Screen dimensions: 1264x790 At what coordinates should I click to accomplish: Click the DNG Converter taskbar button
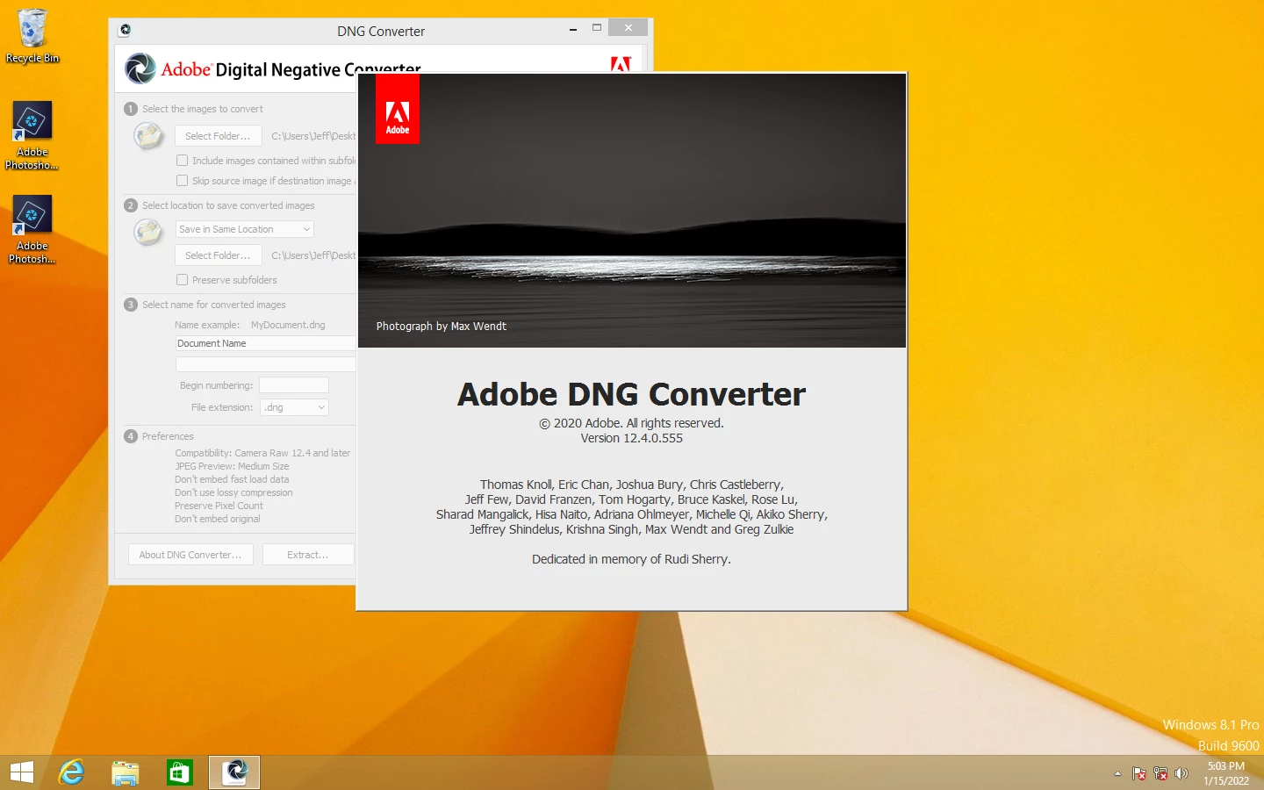pos(234,772)
